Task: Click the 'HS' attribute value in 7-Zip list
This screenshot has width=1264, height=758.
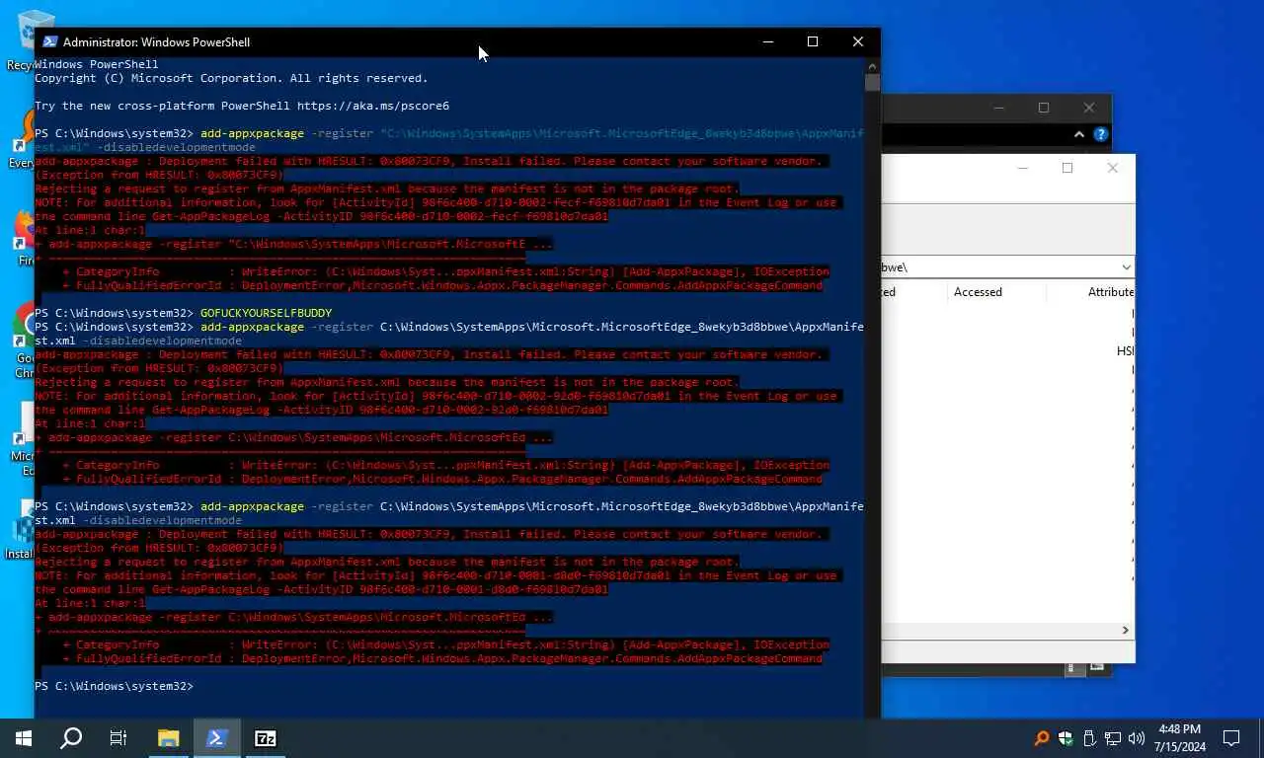Action: click(x=1126, y=351)
